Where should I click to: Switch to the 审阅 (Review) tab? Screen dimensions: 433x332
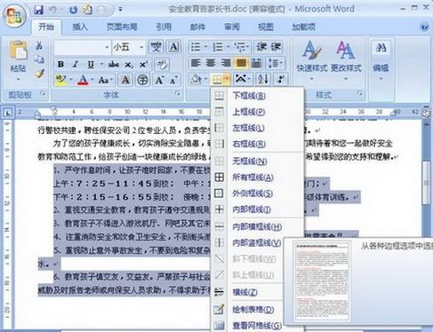[231, 27]
